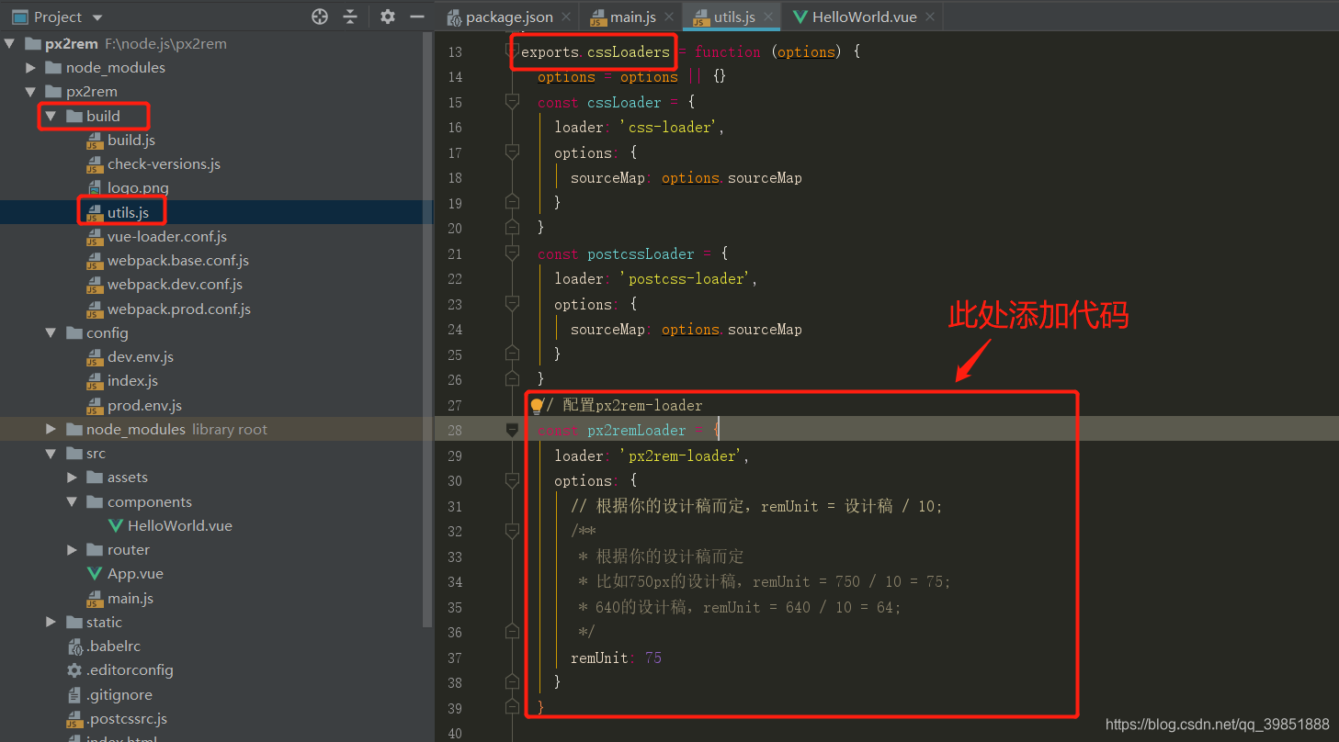The width and height of the screenshot is (1339, 742).
Task: Collapse the config folder
Action: tap(51, 332)
